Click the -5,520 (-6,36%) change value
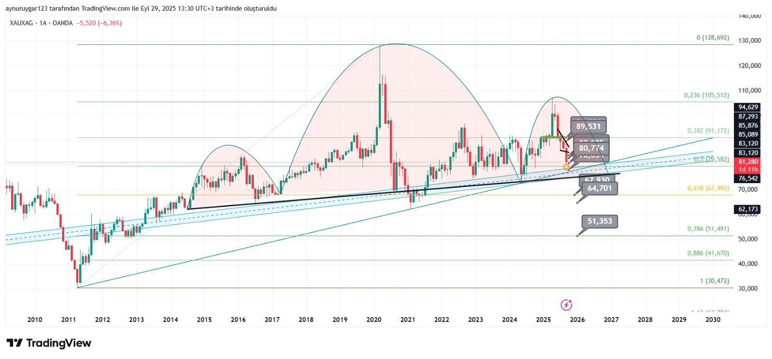 click(x=99, y=23)
